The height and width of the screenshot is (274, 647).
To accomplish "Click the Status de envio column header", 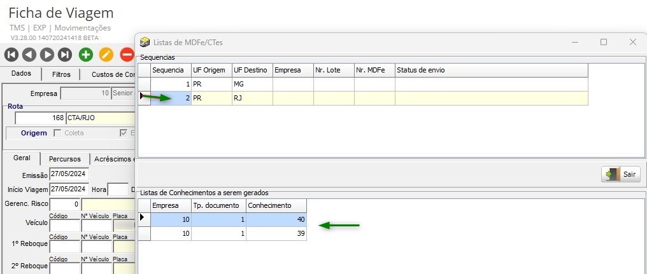I will pyautogui.click(x=492, y=70).
